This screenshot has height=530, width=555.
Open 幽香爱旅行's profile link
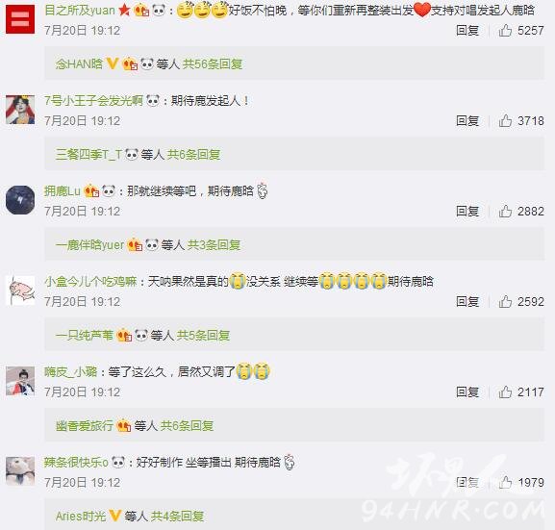click(85, 425)
